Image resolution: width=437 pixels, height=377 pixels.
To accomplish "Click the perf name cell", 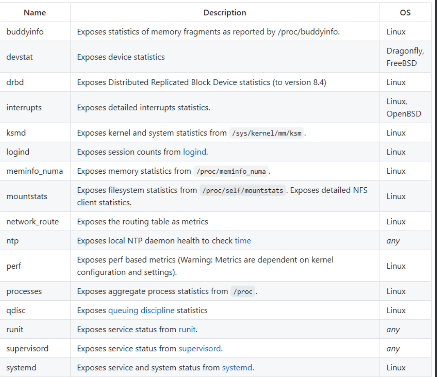I will (14, 266).
